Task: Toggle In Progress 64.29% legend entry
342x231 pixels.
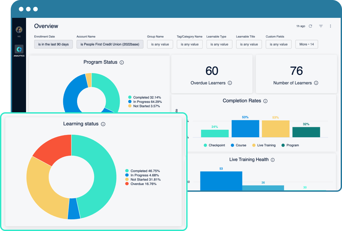Action: [x=145, y=102]
